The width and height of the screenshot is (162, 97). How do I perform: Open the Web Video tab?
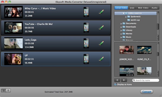coord(143,8)
